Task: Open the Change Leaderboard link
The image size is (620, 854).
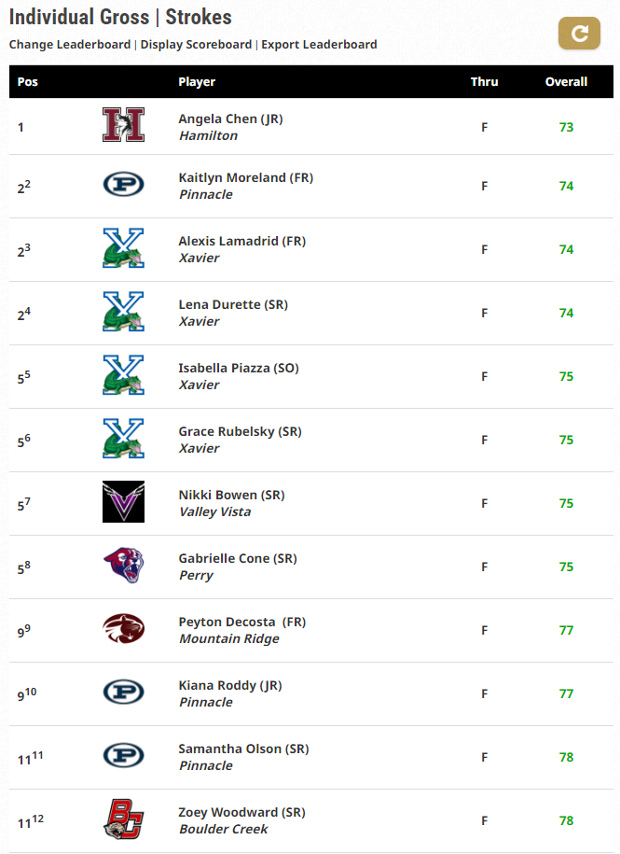Action: point(70,45)
